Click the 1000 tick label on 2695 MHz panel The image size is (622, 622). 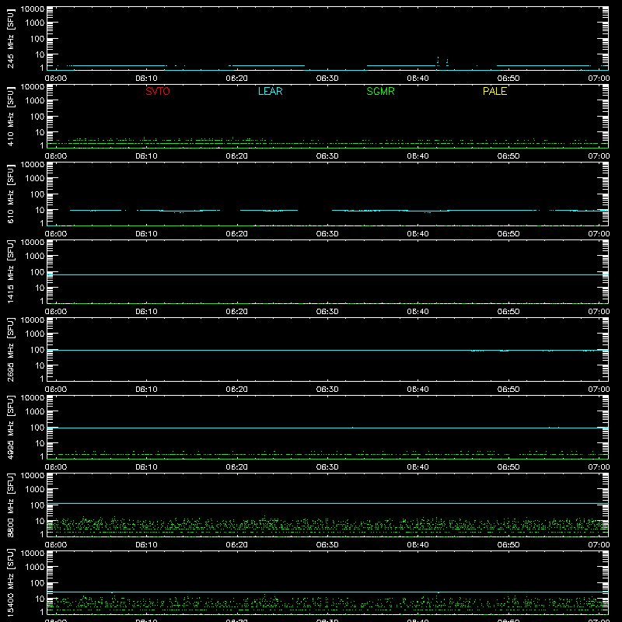[x=35, y=334]
